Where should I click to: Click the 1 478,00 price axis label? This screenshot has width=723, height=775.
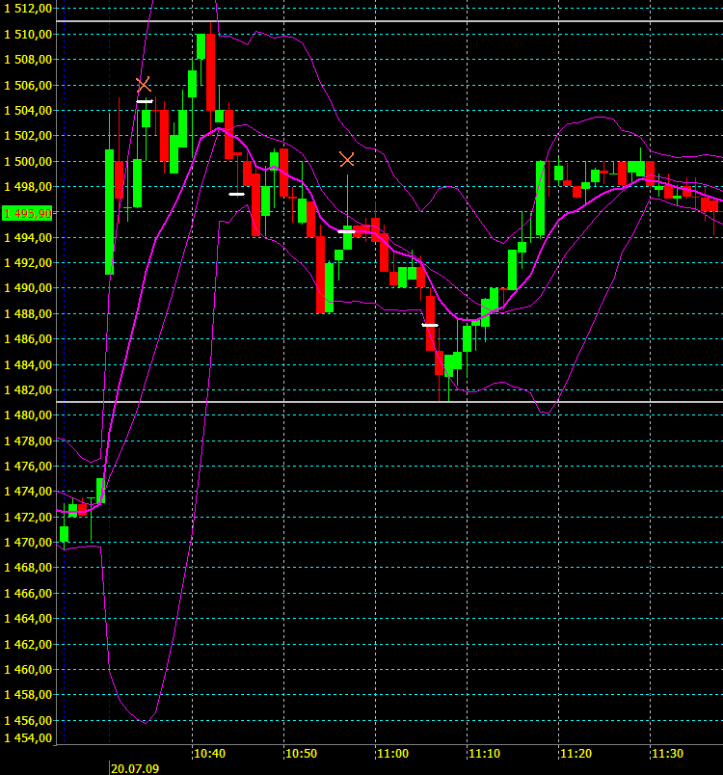(x=28, y=441)
